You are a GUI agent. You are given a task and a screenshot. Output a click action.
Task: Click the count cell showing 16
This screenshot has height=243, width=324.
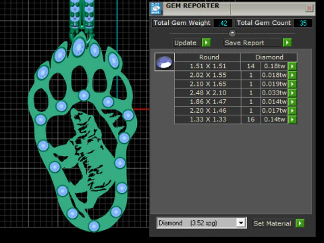[x=250, y=119]
